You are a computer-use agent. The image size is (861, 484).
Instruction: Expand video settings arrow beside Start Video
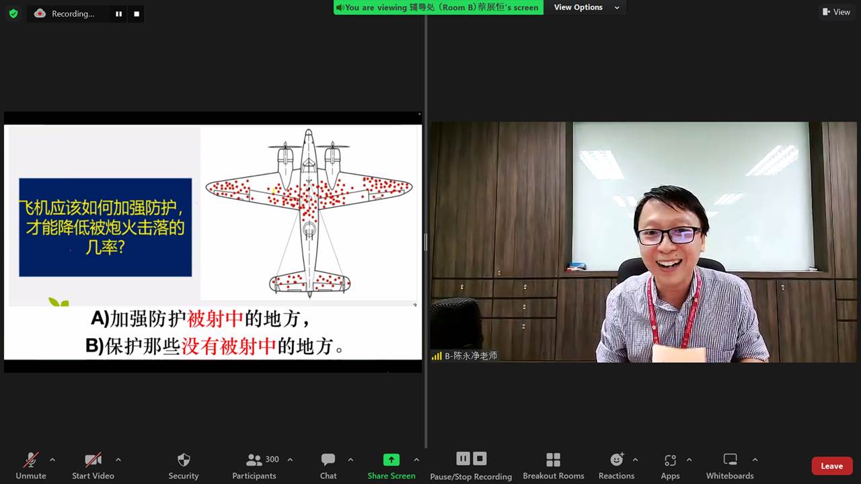click(118, 460)
